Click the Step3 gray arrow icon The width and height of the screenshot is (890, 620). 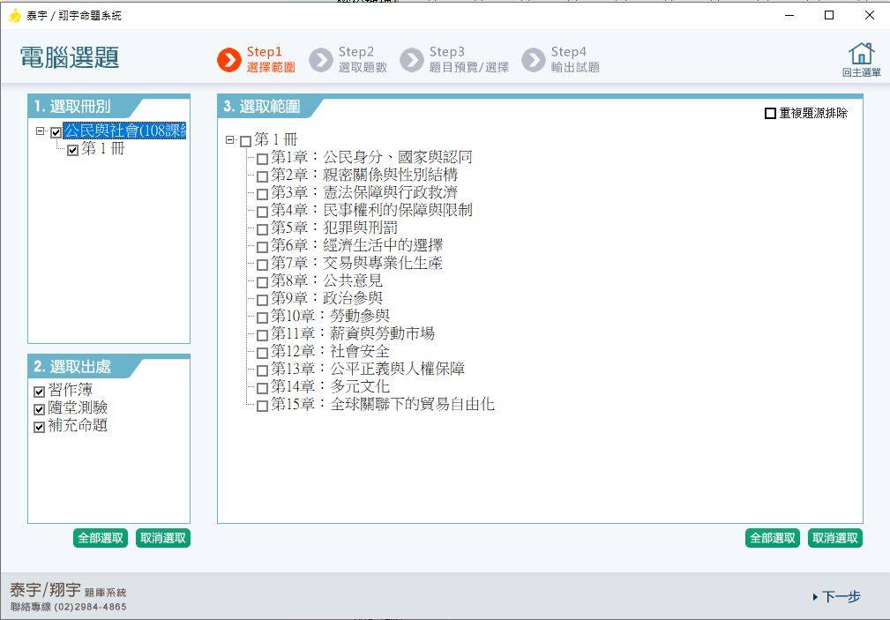pos(412,60)
